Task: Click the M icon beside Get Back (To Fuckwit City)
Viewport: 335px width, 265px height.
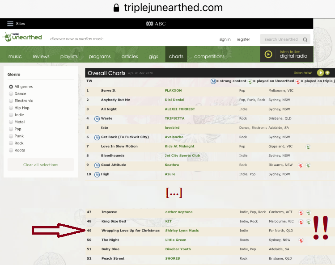Action: pyautogui.click(x=97, y=137)
